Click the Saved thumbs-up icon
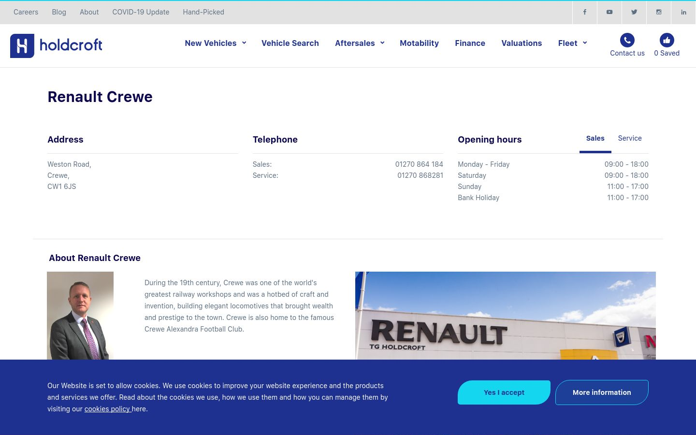This screenshot has height=435, width=696. (x=667, y=40)
